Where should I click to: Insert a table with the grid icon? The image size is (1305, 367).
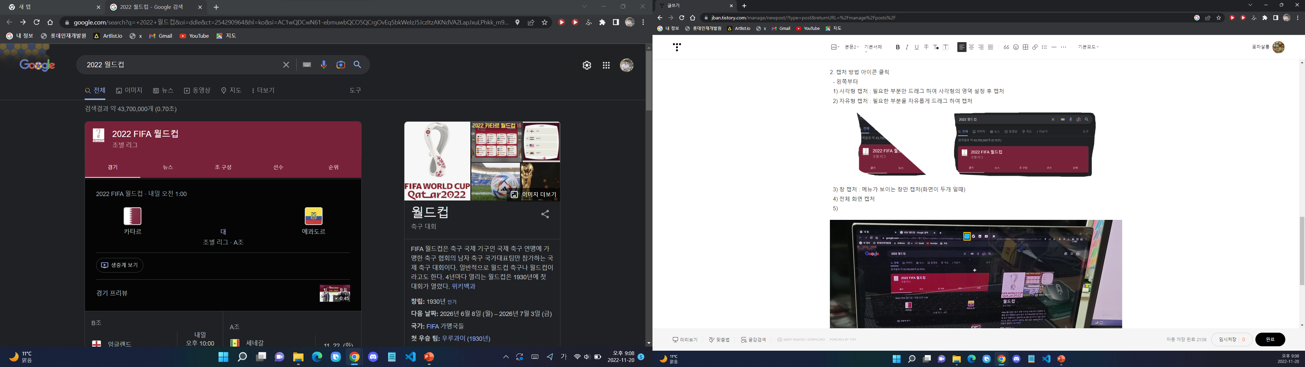click(x=1025, y=47)
